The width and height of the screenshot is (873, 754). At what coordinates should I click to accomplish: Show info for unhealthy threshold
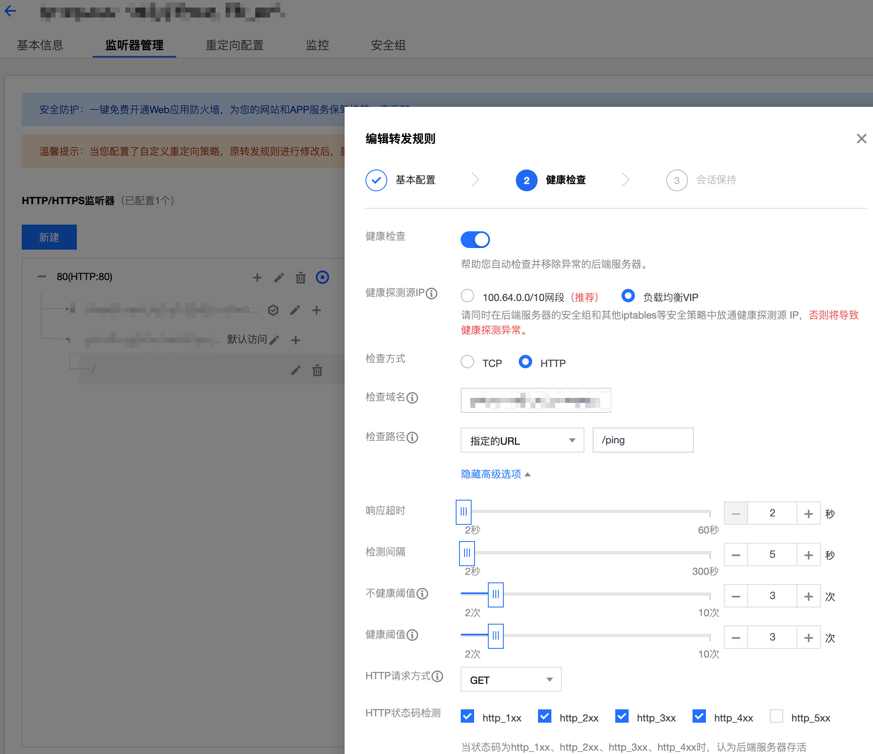click(422, 594)
